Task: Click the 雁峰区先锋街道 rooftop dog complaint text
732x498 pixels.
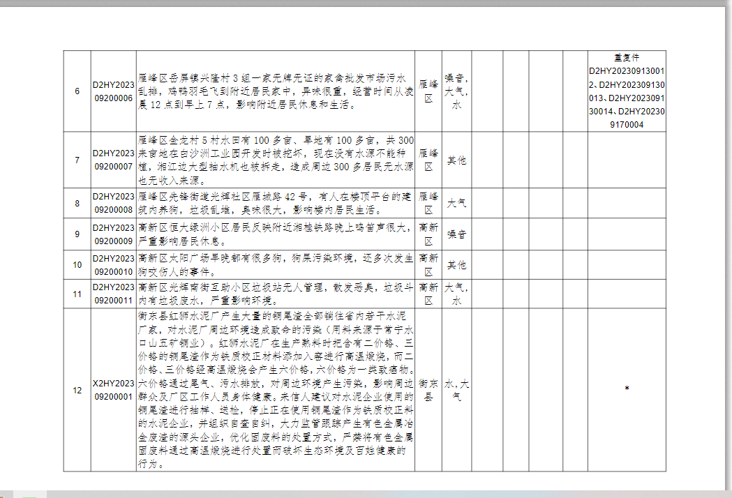Action: pos(275,203)
